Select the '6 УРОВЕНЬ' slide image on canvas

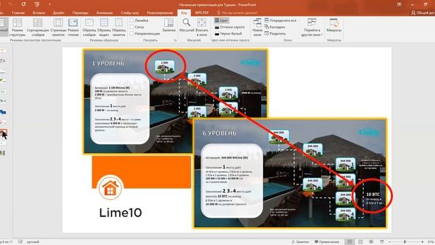(290, 173)
